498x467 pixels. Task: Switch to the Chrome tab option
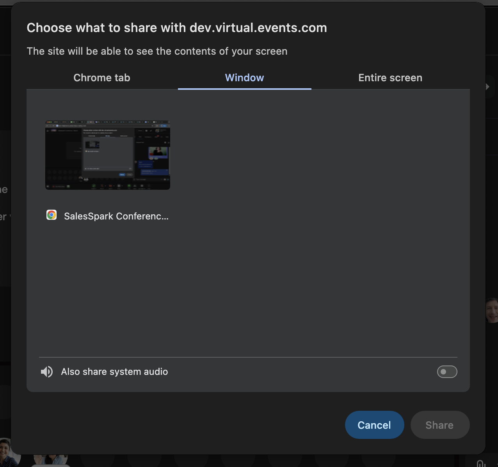[x=102, y=78]
